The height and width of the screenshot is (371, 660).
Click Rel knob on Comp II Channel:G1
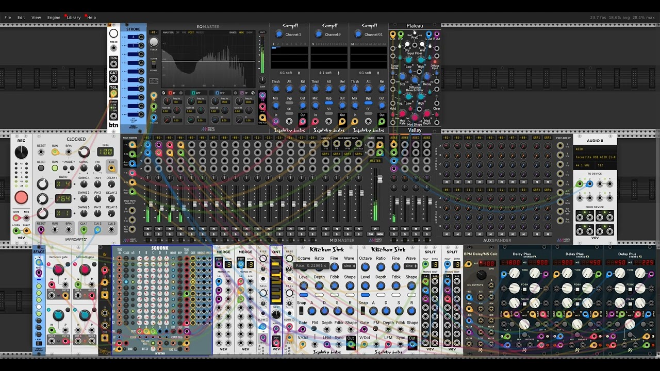pos(382,89)
